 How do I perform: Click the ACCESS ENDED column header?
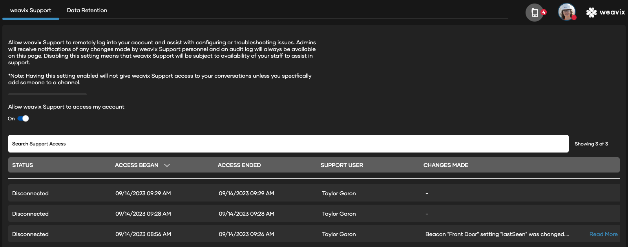point(239,165)
